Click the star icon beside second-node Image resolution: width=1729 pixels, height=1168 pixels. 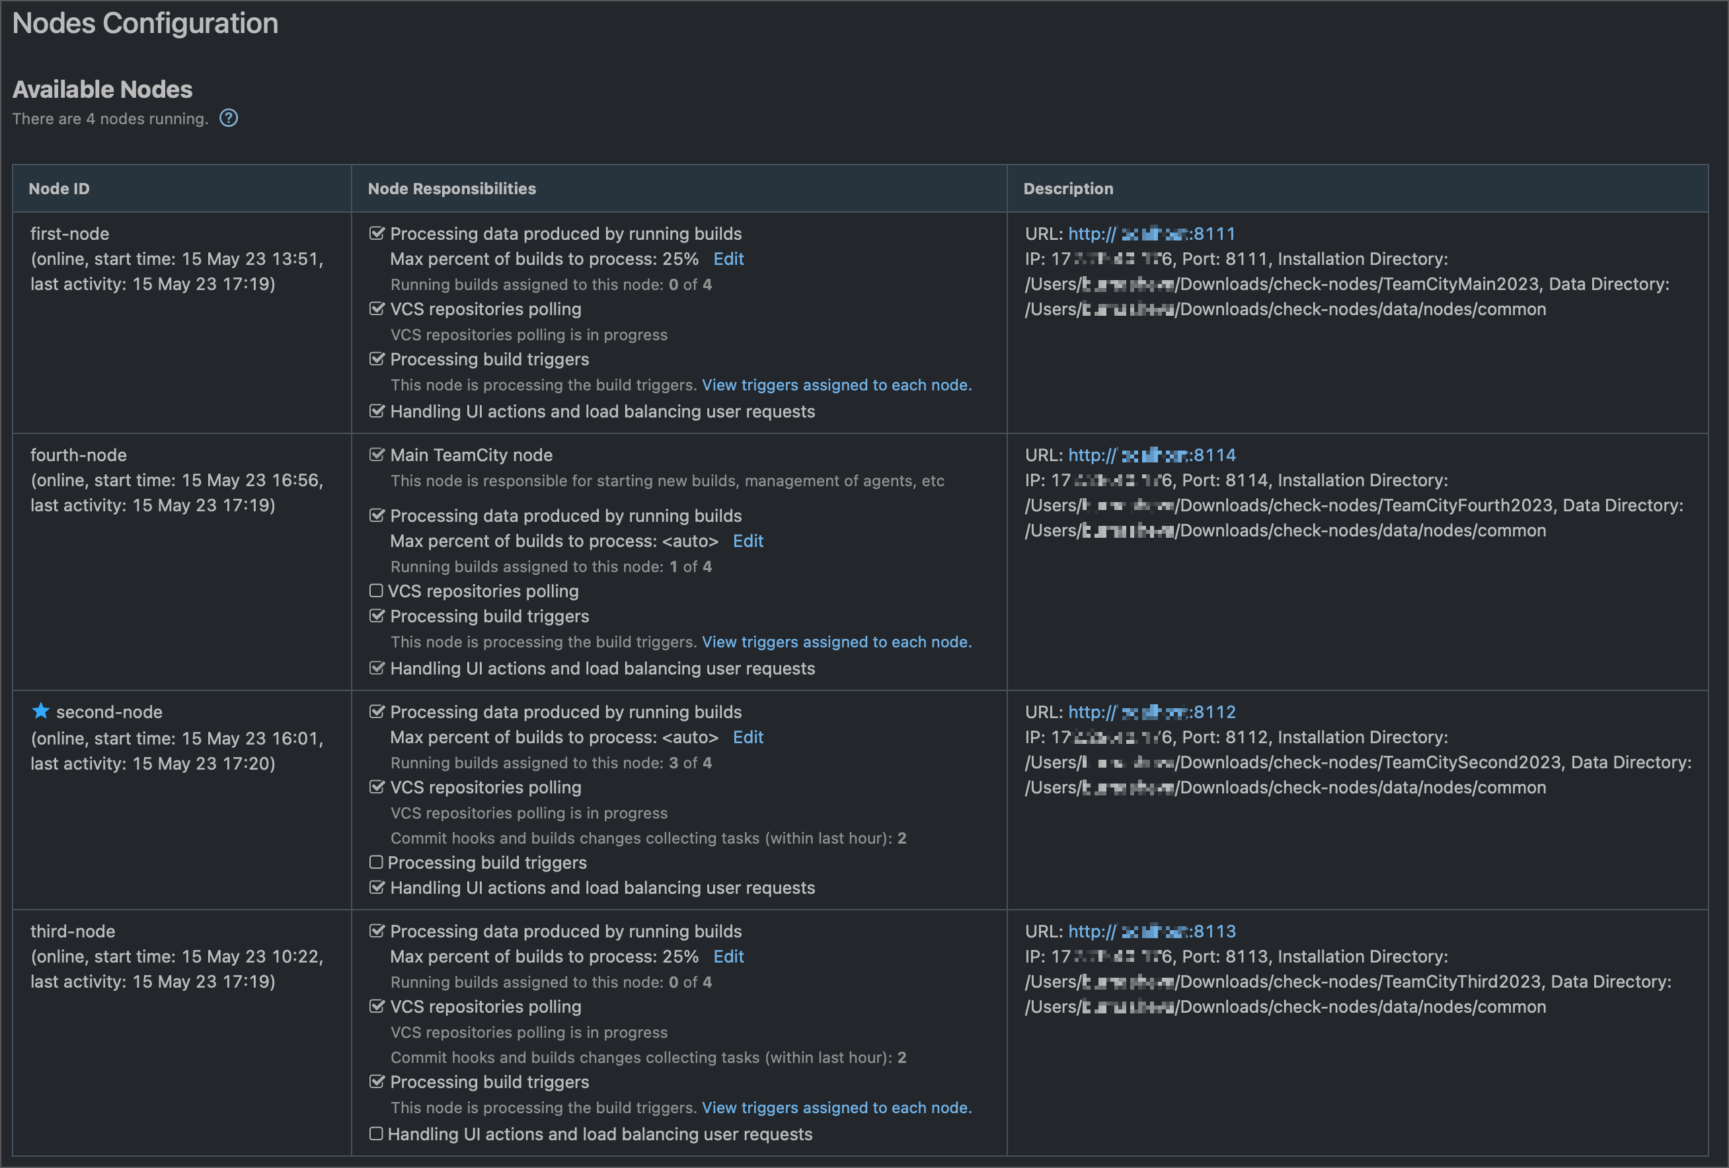41,712
